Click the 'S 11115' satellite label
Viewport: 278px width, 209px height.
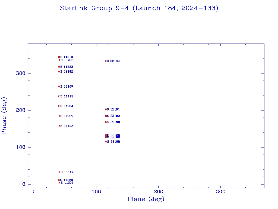[67, 96]
